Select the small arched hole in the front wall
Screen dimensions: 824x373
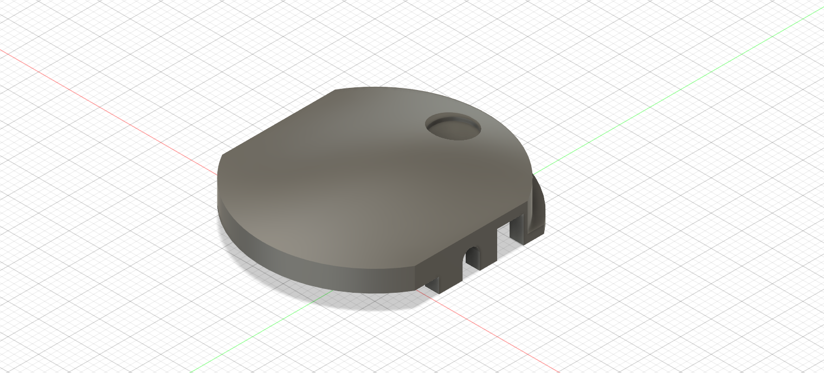pos(473,258)
